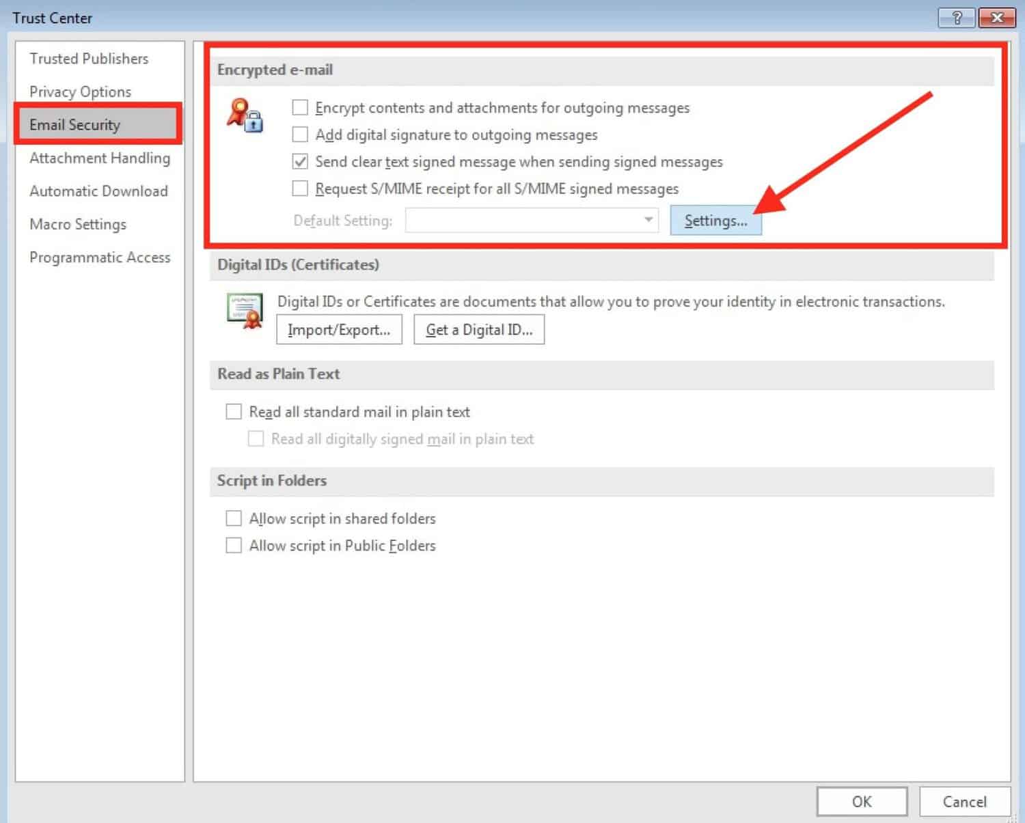1025x823 pixels.
Task: Click 'Get a Digital ID...'
Action: coord(479,329)
